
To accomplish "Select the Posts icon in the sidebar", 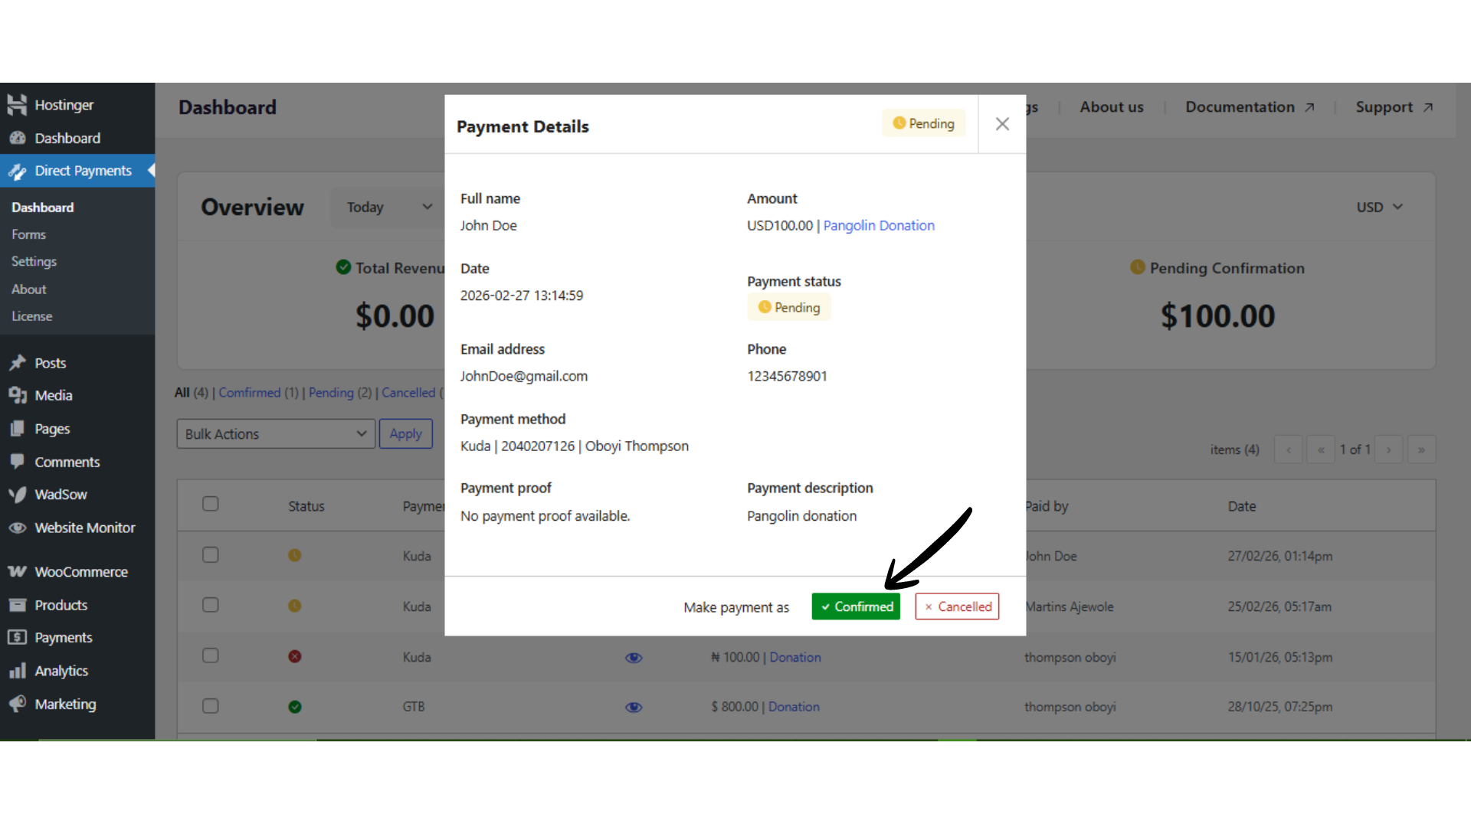I will (x=18, y=362).
